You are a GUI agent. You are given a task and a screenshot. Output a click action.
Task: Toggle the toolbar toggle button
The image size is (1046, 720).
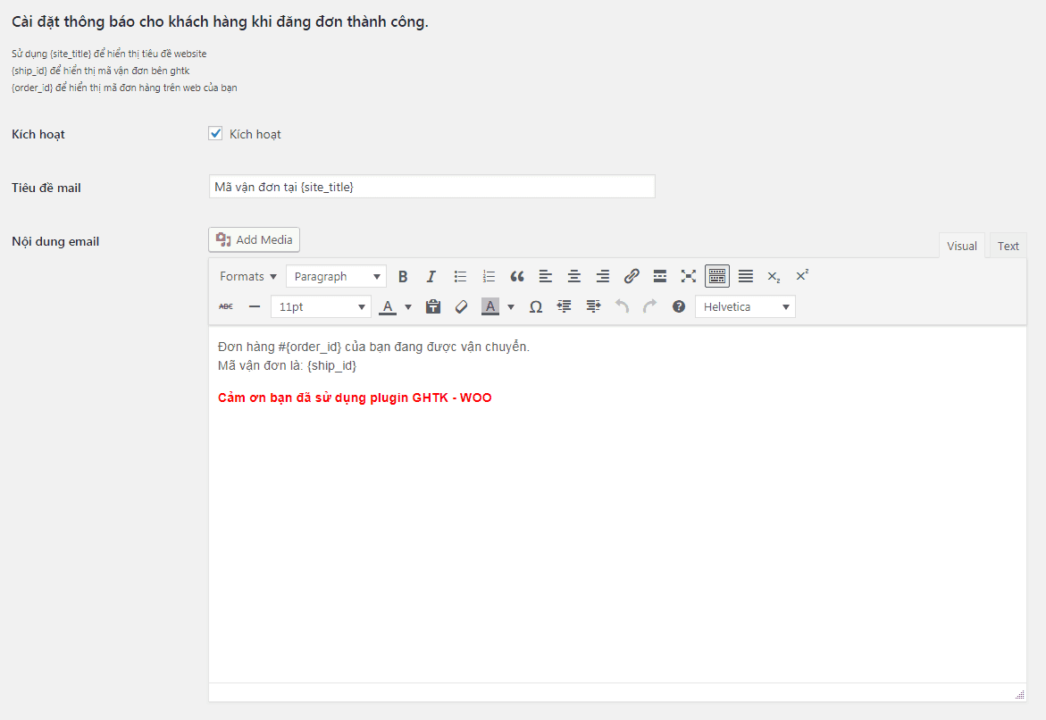[x=717, y=276]
